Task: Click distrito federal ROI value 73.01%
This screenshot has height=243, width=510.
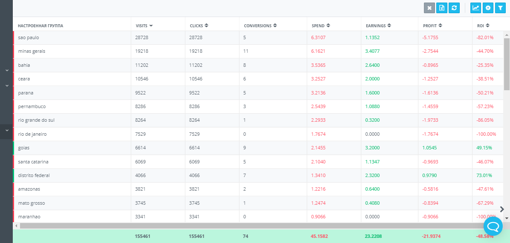Action: [484, 175]
